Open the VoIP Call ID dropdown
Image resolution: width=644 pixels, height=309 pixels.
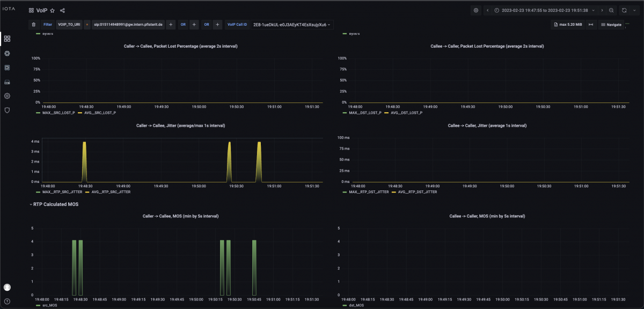pyautogui.click(x=292, y=25)
